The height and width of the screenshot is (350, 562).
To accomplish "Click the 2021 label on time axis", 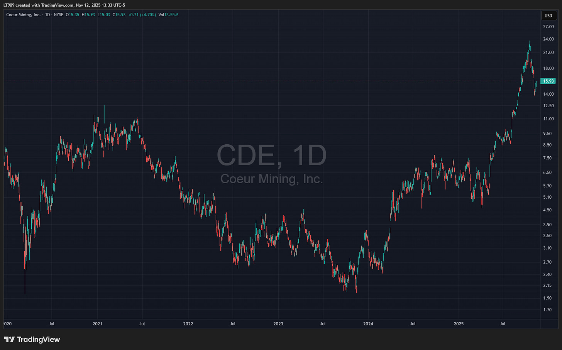I will (x=98, y=324).
